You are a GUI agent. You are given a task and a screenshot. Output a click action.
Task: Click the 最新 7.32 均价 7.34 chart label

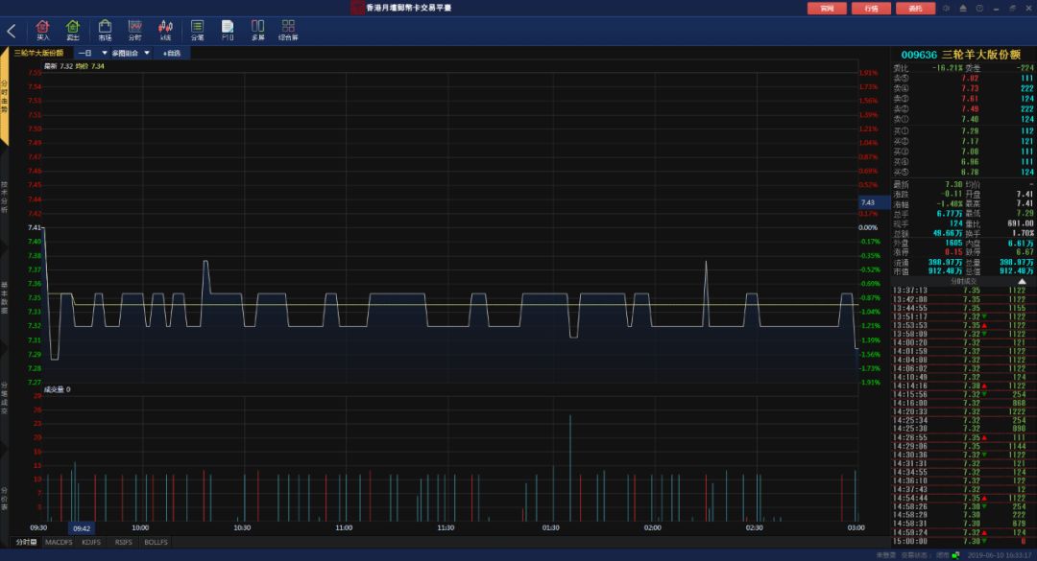74,66
